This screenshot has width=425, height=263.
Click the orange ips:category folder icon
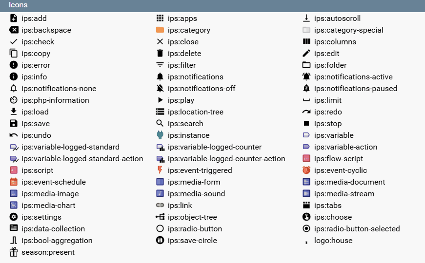(160, 30)
